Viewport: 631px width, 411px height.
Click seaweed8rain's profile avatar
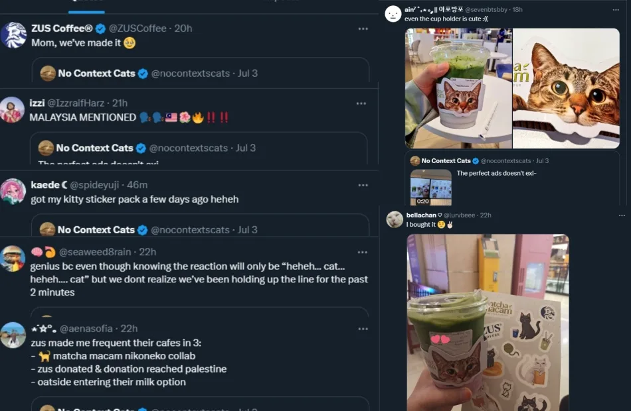[x=13, y=259]
